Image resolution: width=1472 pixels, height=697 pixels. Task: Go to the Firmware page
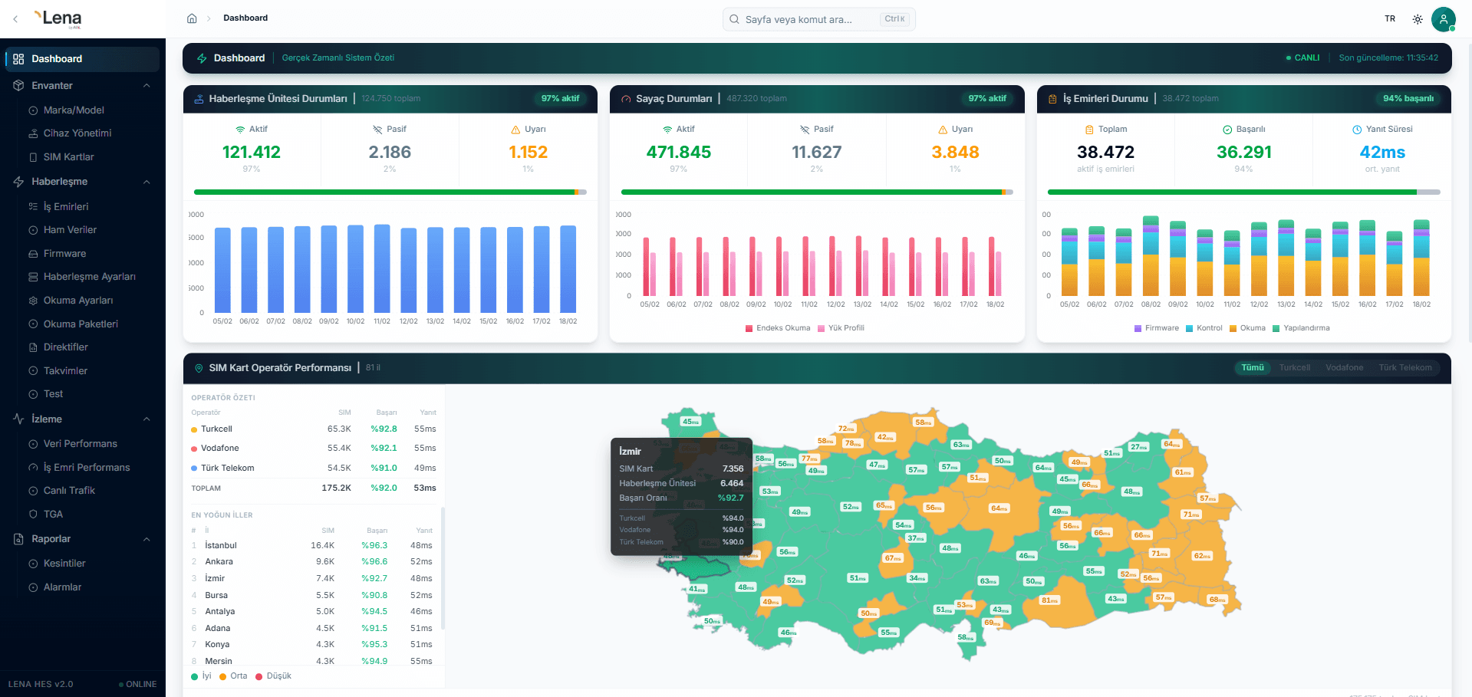point(64,254)
